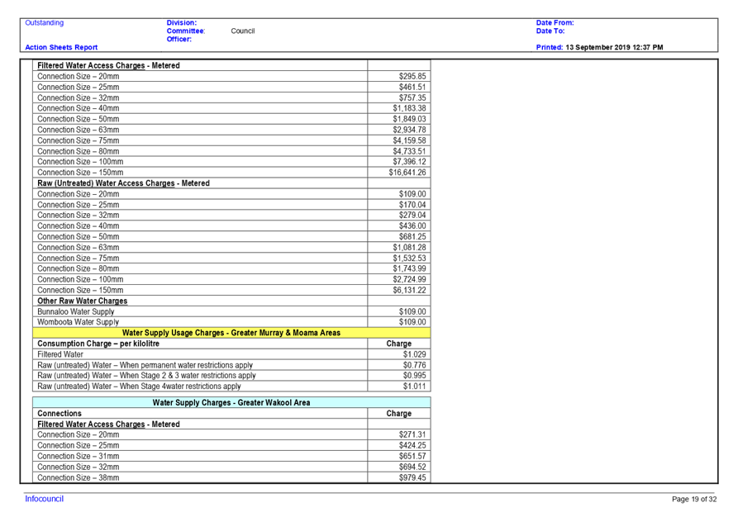Select the $757.35 charge cell
The width and height of the screenshot is (738, 517).
[x=399, y=97]
